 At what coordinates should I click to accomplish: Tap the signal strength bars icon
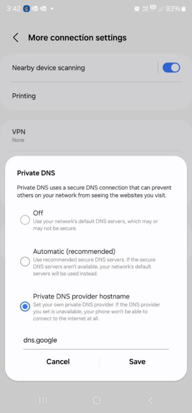pos(161,9)
